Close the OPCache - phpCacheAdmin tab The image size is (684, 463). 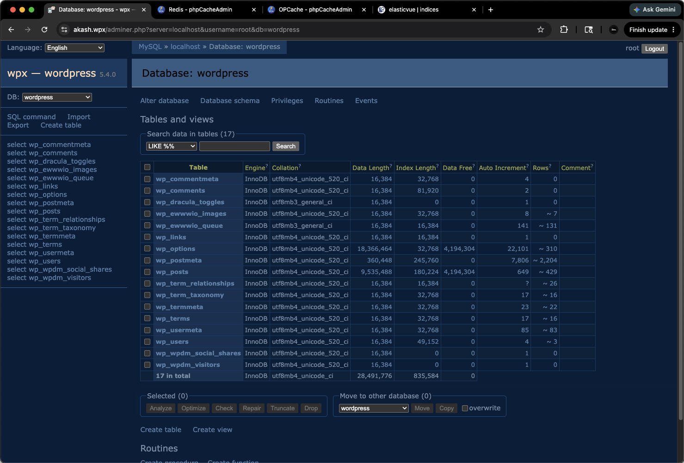pos(364,10)
